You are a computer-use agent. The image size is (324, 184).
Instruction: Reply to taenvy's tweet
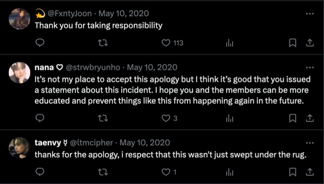tap(40, 172)
